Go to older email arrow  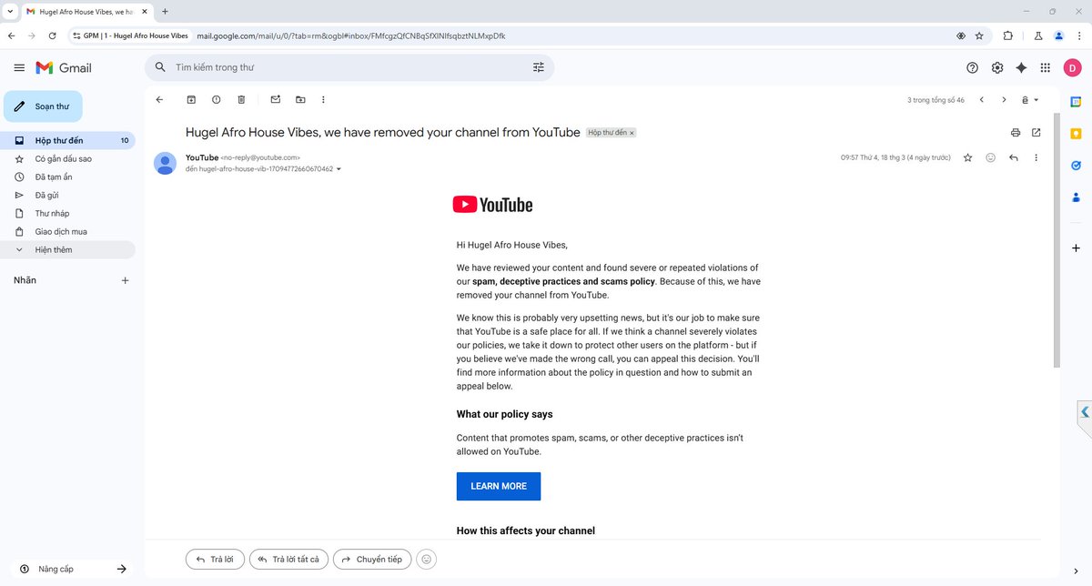(1004, 99)
